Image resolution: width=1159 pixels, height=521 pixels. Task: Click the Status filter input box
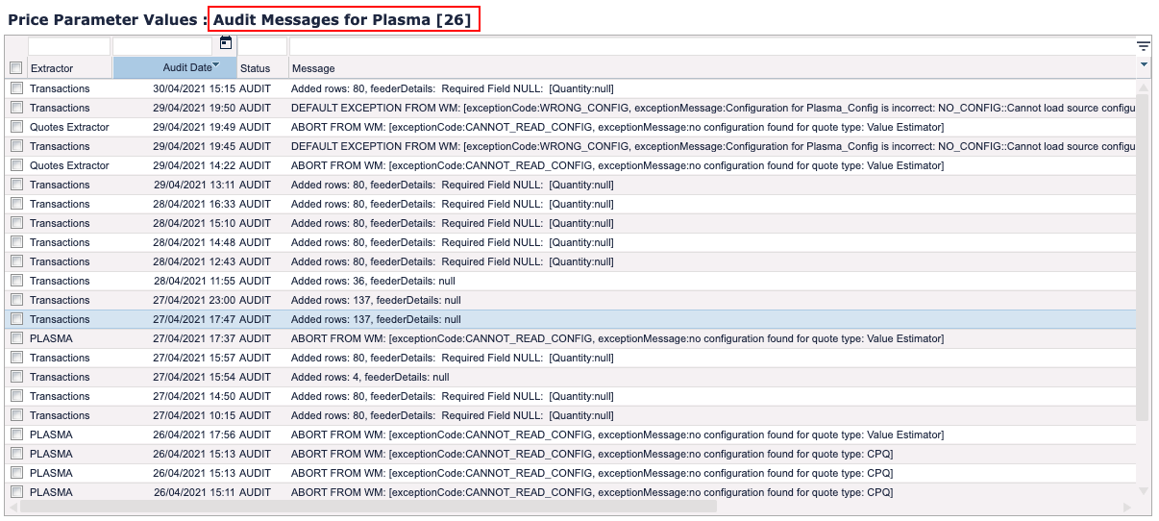tap(261, 46)
